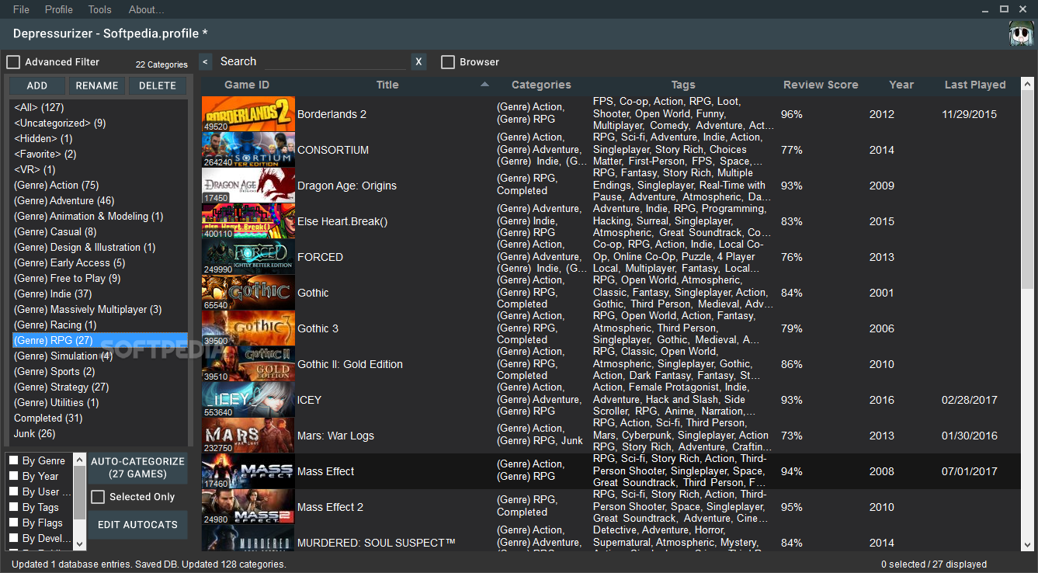The height and width of the screenshot is (573, 1038).
Task: Click the X button to clear search
Action: click(x=418, y=62)
